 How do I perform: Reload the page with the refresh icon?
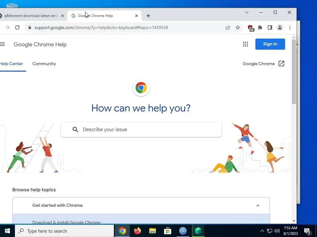tap(17, 27)
